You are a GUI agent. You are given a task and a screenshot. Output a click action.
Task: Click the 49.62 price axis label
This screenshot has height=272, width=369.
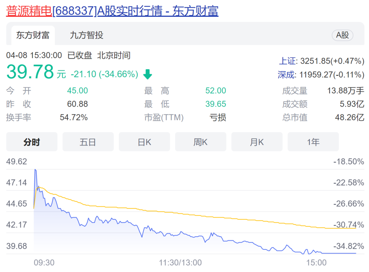click(16, 162)
